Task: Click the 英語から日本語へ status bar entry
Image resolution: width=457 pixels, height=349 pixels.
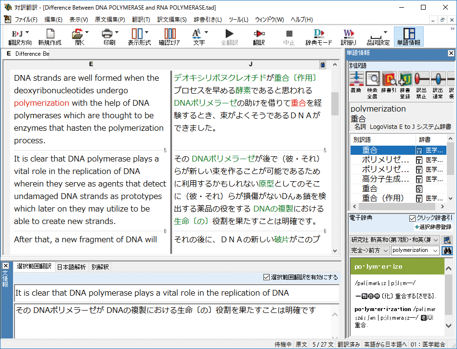Action: (x=385, y=345)
